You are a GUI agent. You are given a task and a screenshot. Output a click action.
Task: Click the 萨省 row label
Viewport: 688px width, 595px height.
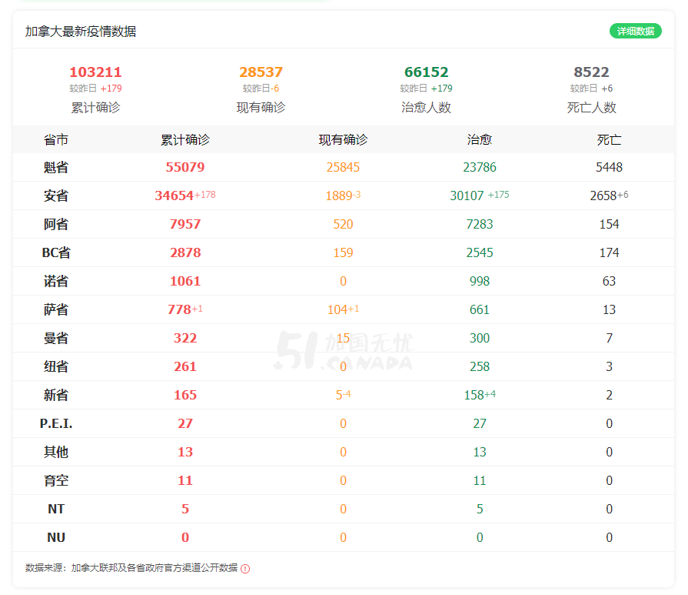click(x=56, y=309)
